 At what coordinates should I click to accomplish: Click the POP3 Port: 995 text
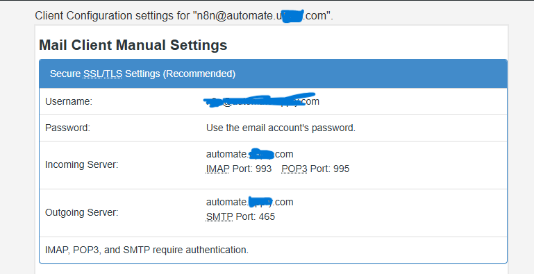tap(315, 169)
